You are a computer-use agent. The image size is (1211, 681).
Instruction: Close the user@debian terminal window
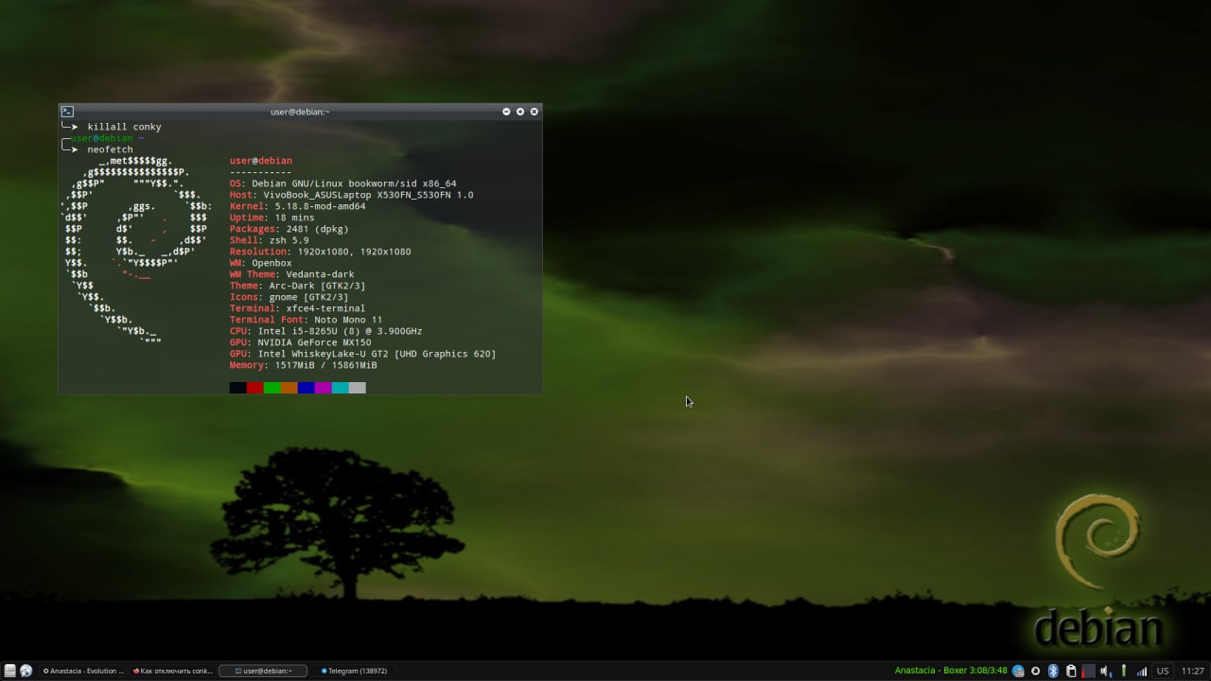(x=535, y=112)
